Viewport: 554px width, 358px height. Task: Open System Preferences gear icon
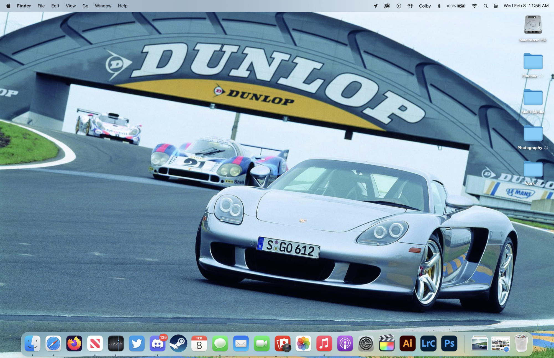[366, 344]
